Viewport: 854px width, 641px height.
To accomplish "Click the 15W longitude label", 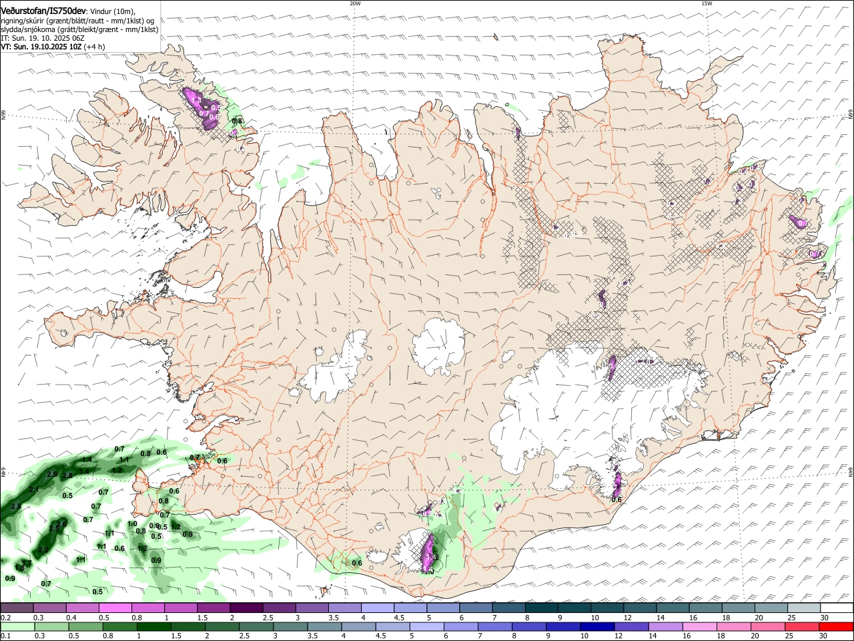I will 707,3.
